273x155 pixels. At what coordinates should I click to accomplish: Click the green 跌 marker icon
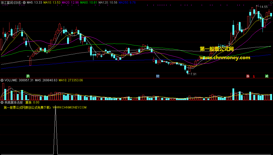28,76
